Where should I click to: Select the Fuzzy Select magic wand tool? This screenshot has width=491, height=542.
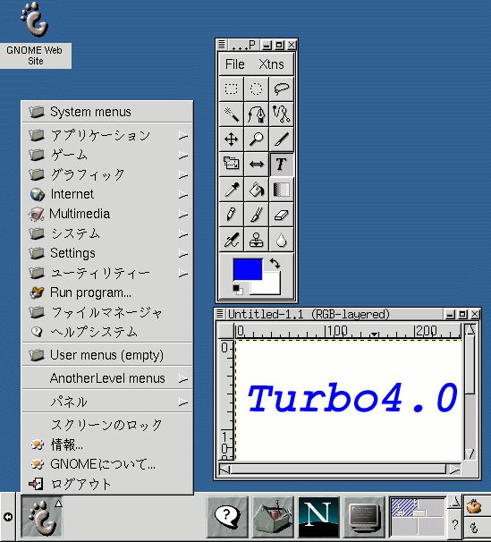[x=231, y=114]
